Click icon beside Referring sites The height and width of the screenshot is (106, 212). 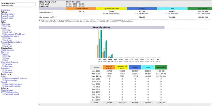[x=3, y=80]
